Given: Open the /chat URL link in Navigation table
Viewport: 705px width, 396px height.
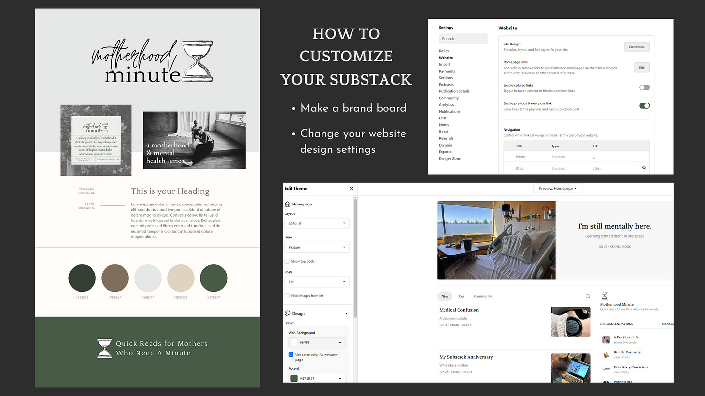Looking at the screenshot, I should click(597, 168).
